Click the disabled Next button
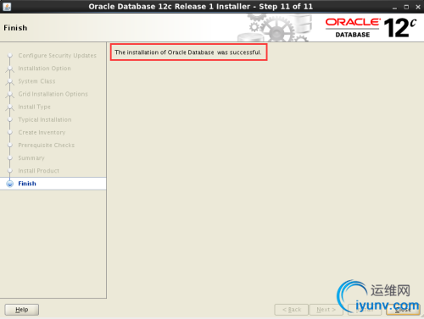 326,310
